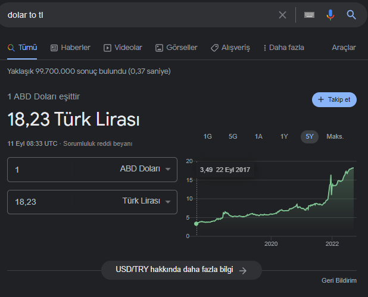The height and width of the screenshot is (297, 368).
Task: Open the Alışveriş tab
Action: click(230, 48)
